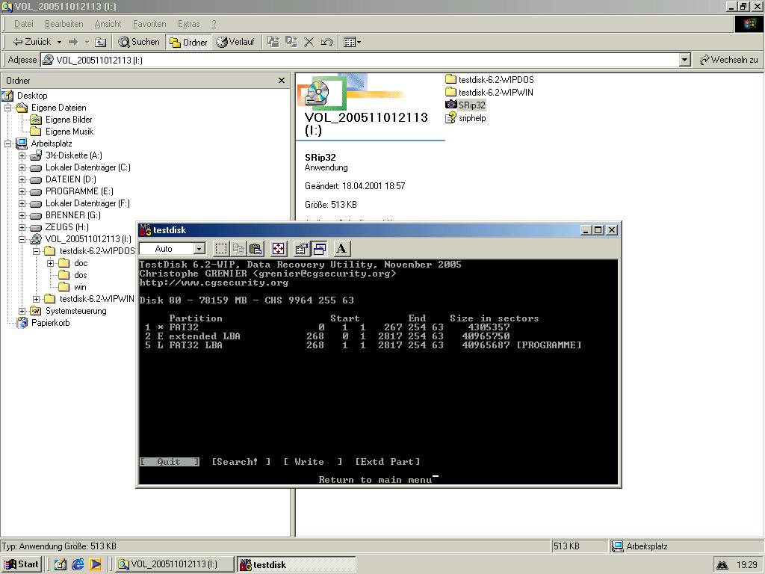Open the Extras menu
The image size is (765, 574).
tap(189, 24)
